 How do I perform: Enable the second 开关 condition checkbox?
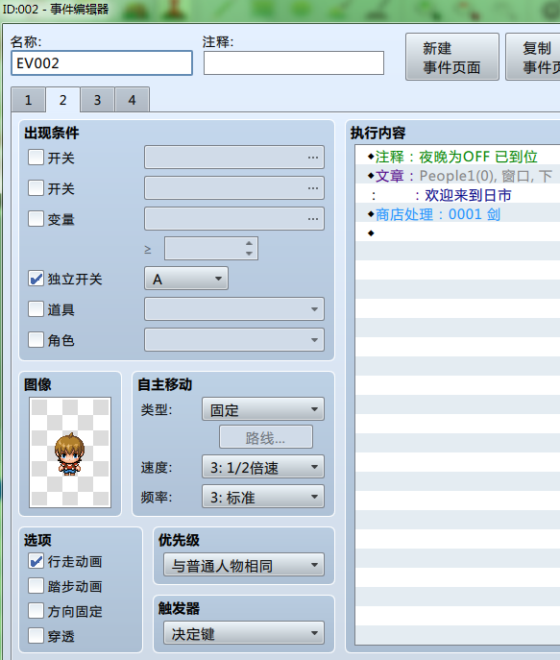pyautogui.click(x=36, y=187)
